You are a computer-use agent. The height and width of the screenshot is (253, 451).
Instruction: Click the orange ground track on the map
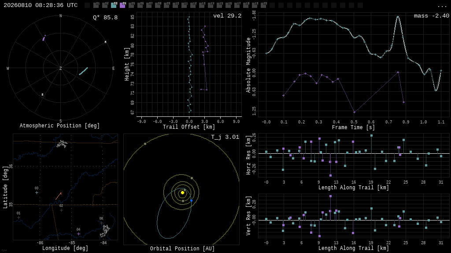(59, 196)
